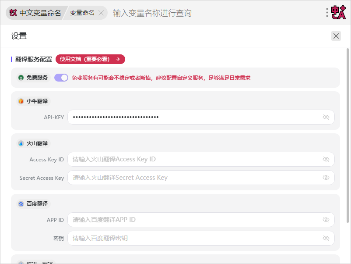This screenshot has height=264, width=351.
Task: Remove the 变量命名 tag with its X
Action: [x=101, y=13]
